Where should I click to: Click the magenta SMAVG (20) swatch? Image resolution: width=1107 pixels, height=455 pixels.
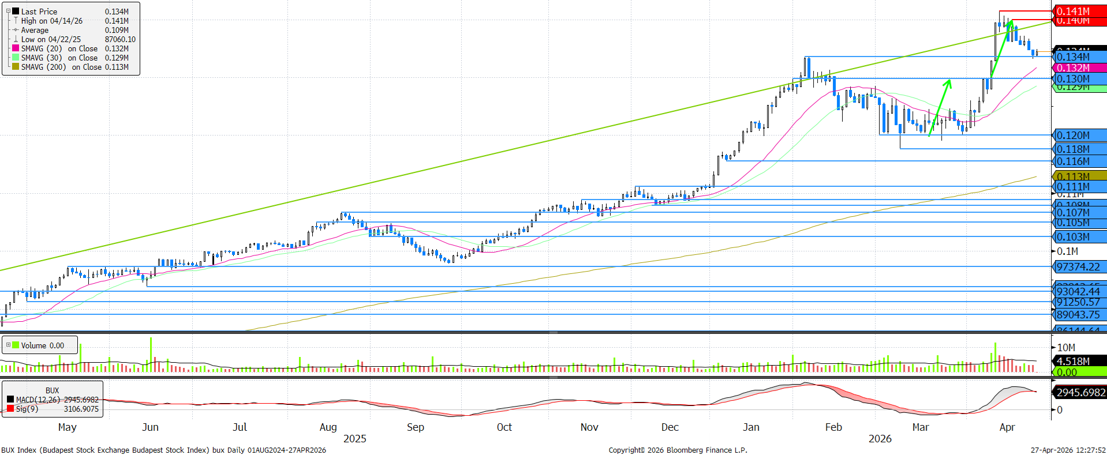tap(16, 48)
